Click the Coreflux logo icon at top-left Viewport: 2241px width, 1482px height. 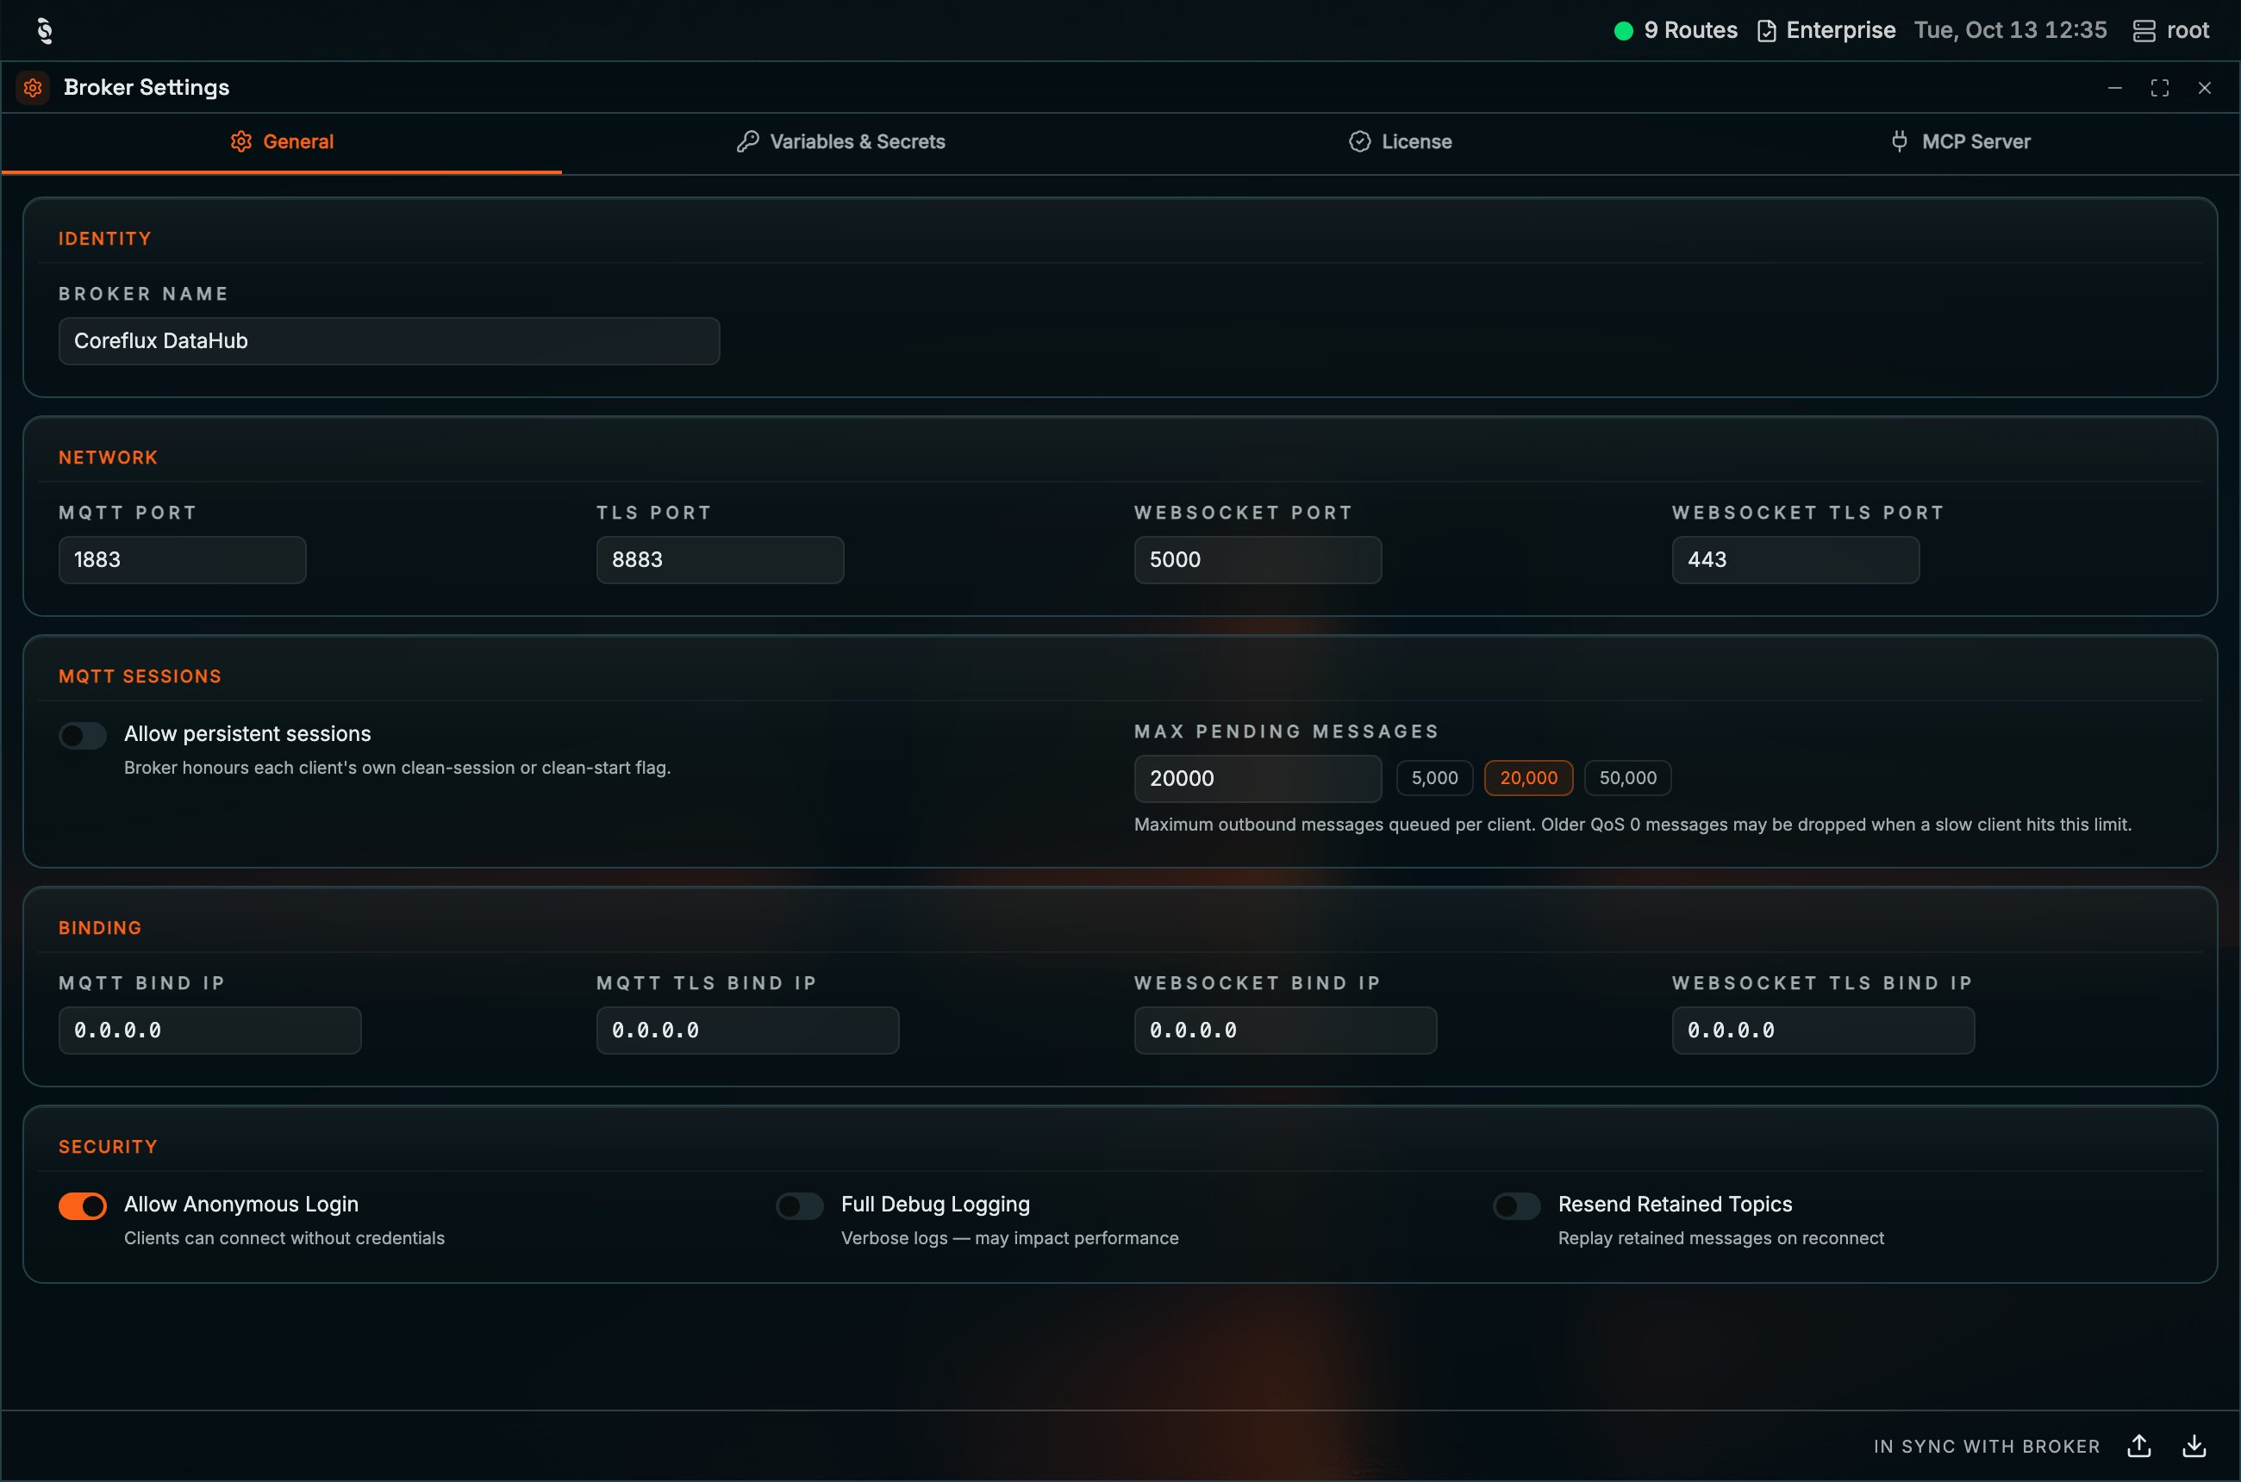point(45,30)
